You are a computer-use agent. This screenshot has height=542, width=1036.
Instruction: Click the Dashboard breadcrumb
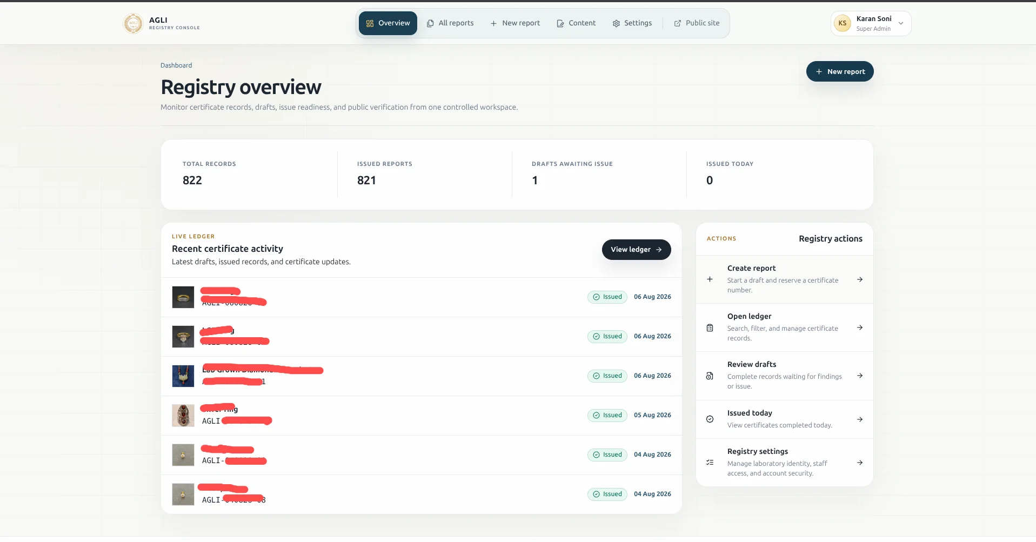[176, 65]
